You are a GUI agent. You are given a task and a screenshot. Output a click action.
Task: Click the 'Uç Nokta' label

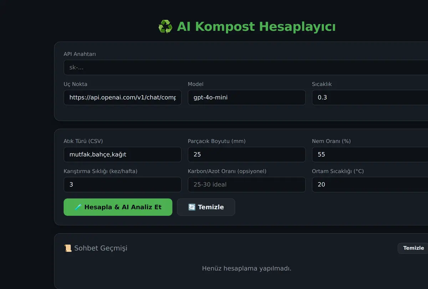75,84
